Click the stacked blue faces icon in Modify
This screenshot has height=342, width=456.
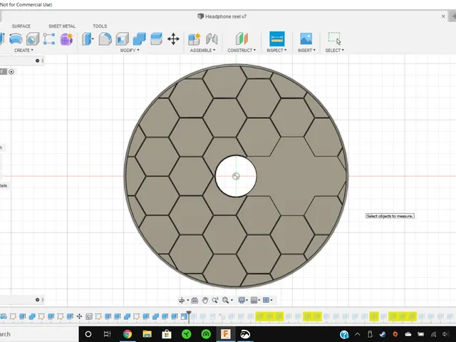tap(156, 38)
